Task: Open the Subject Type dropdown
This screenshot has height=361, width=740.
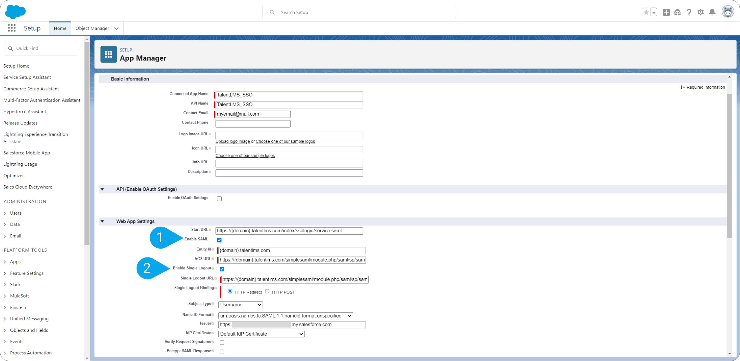Action: (241, 305)
